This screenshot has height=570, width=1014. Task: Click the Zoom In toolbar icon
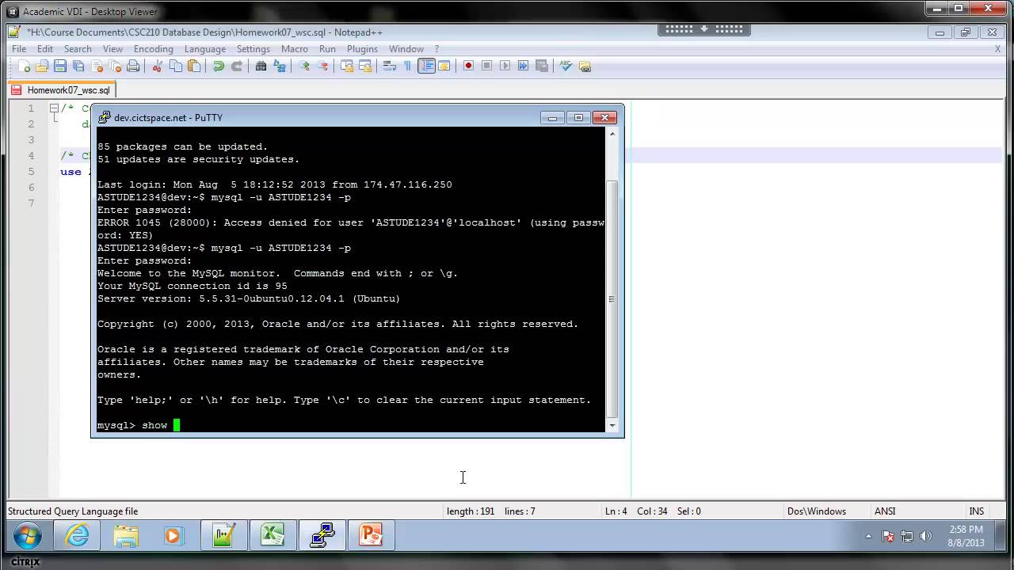[303, 66]
